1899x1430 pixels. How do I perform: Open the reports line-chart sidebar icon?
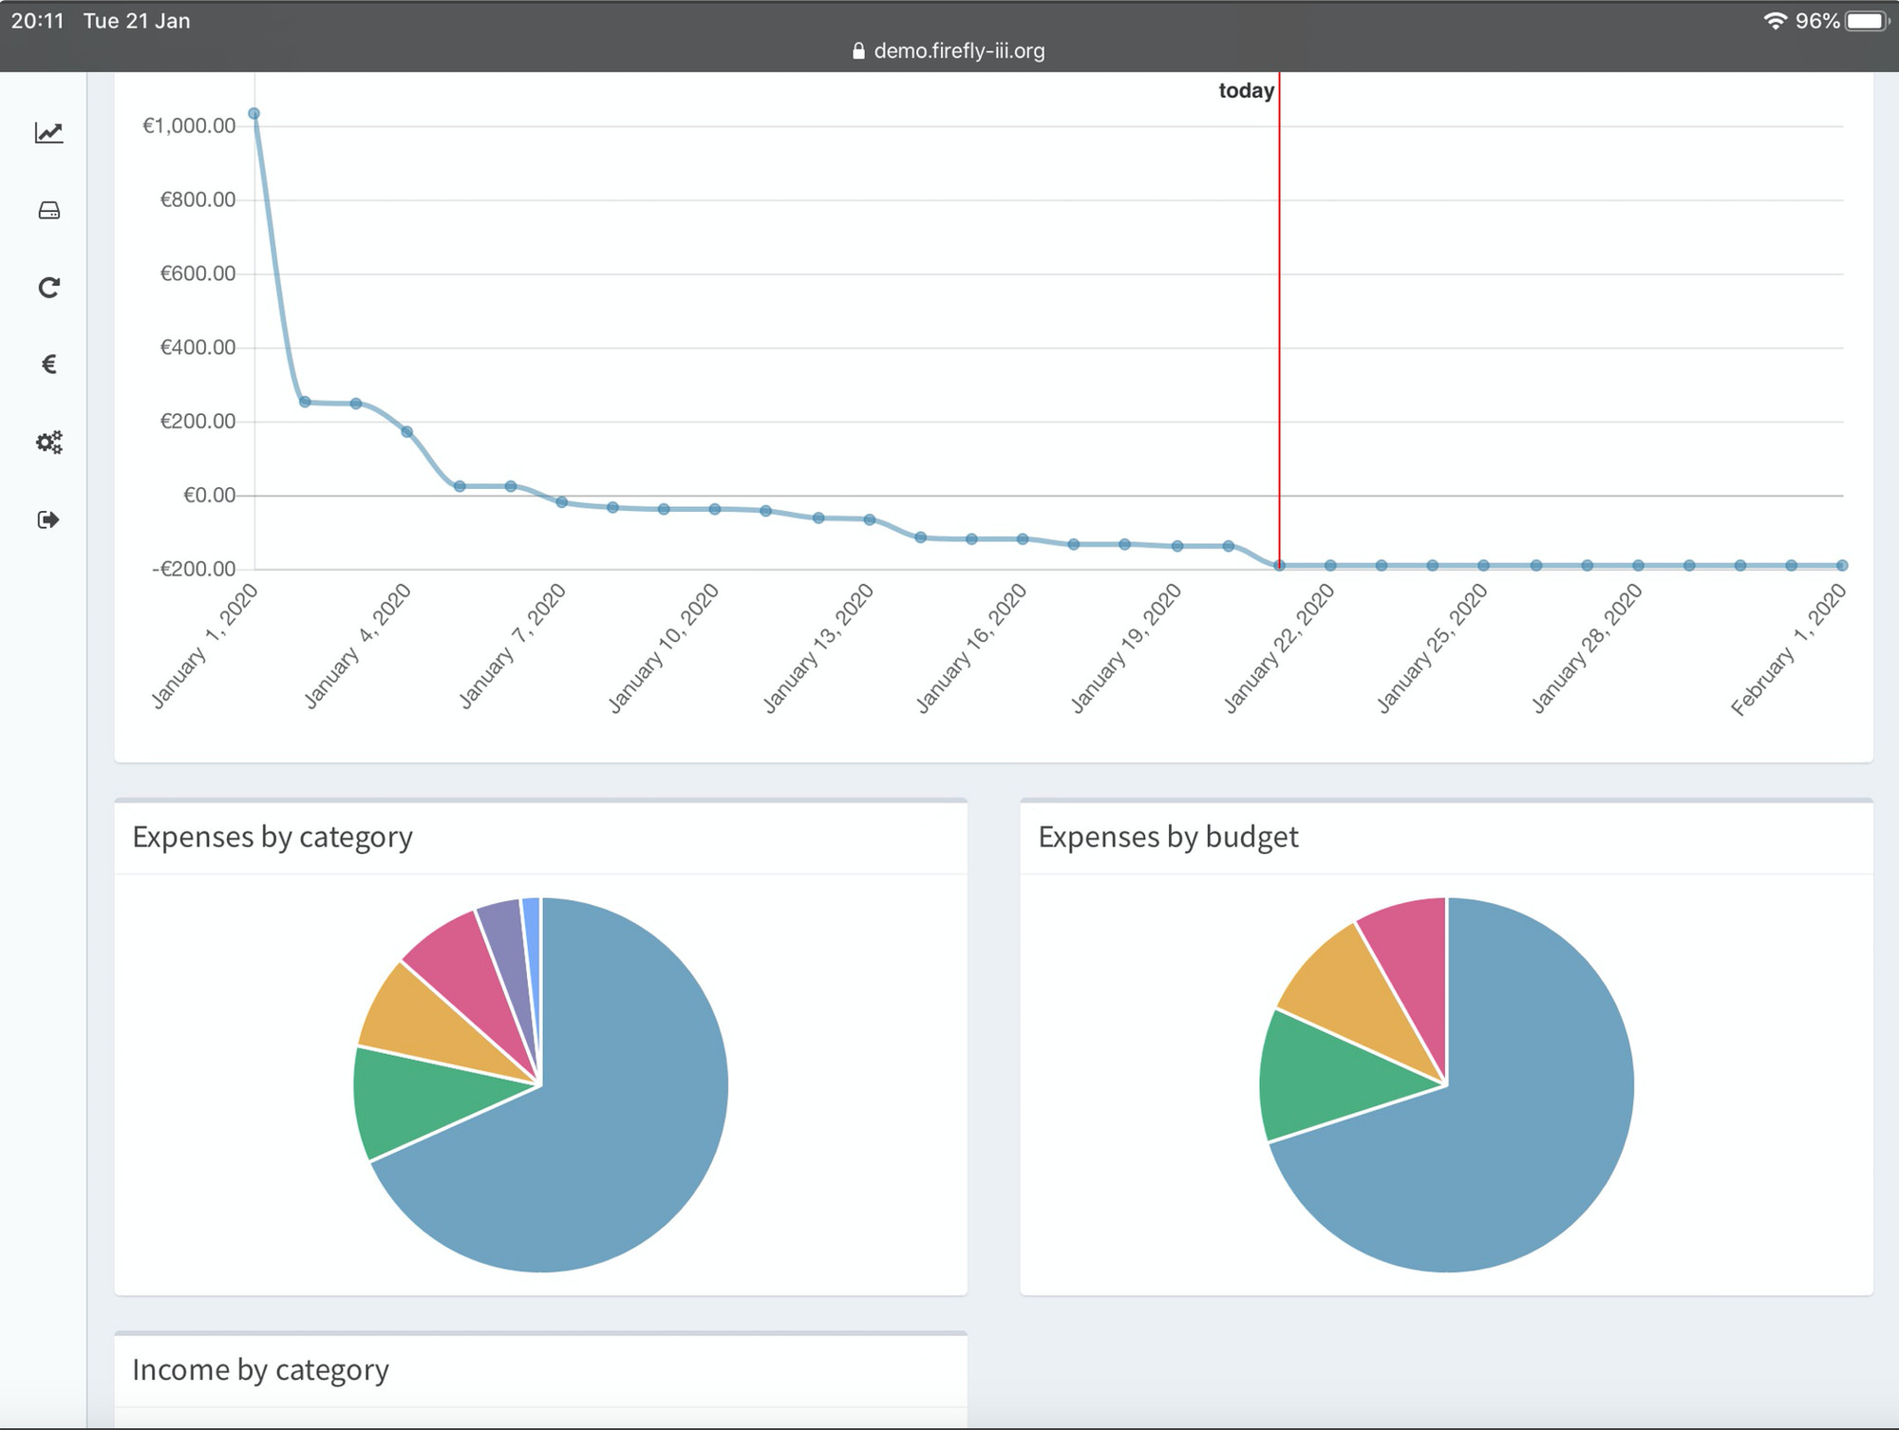[49, 133]
